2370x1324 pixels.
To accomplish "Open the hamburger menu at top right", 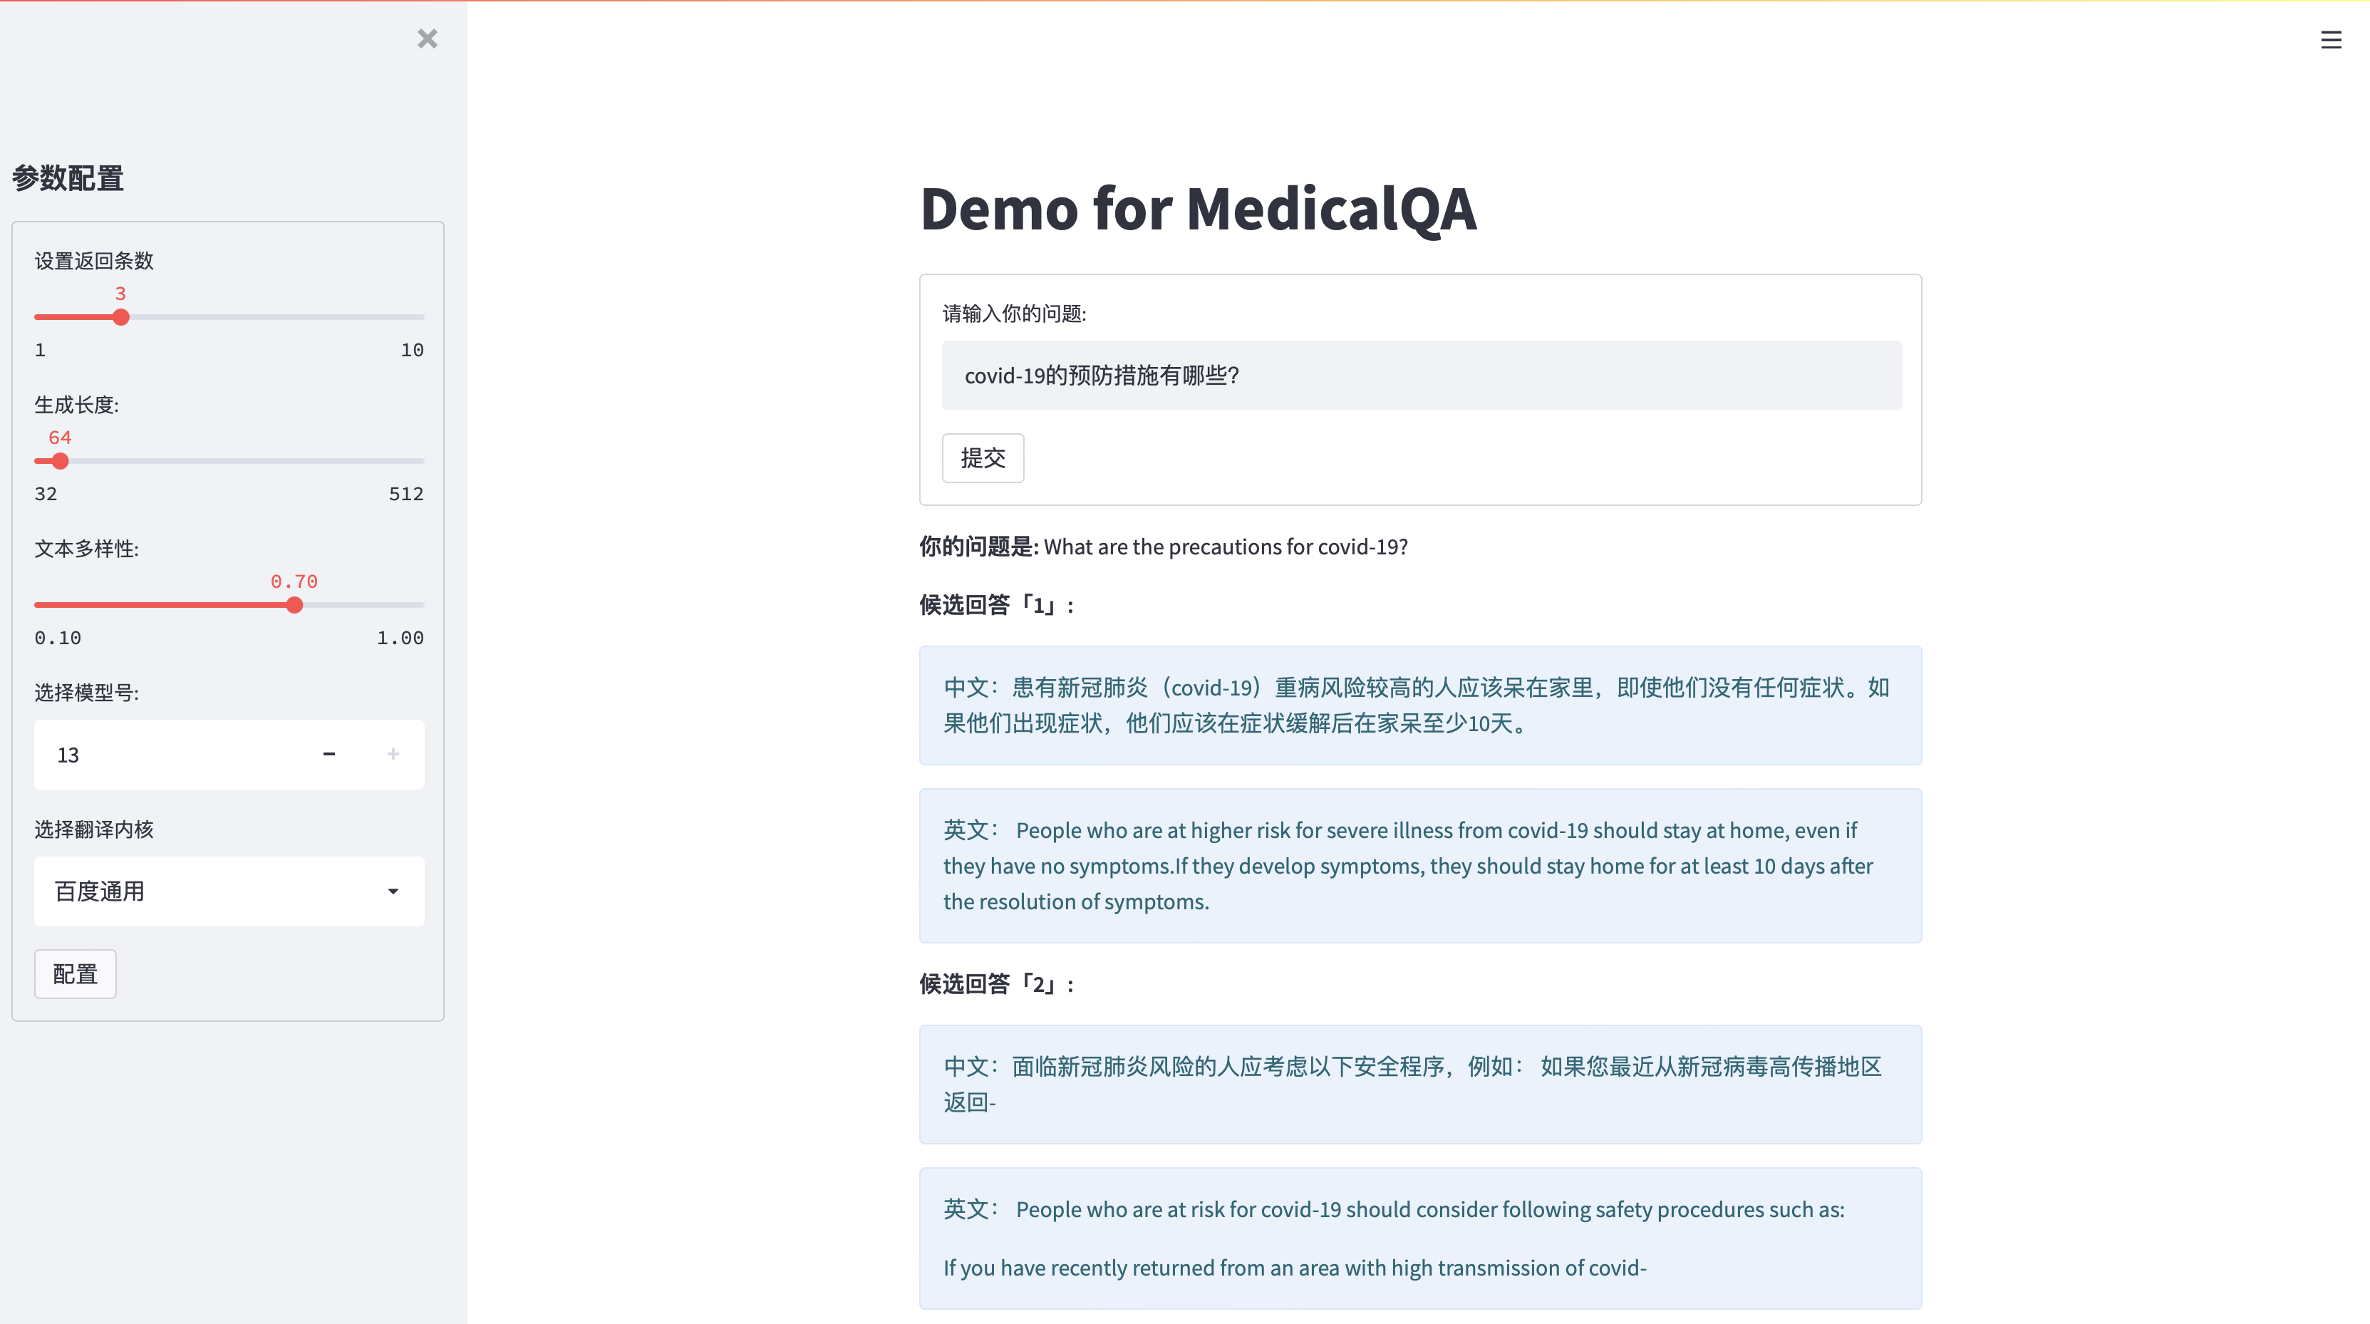I will point(2330,41).
